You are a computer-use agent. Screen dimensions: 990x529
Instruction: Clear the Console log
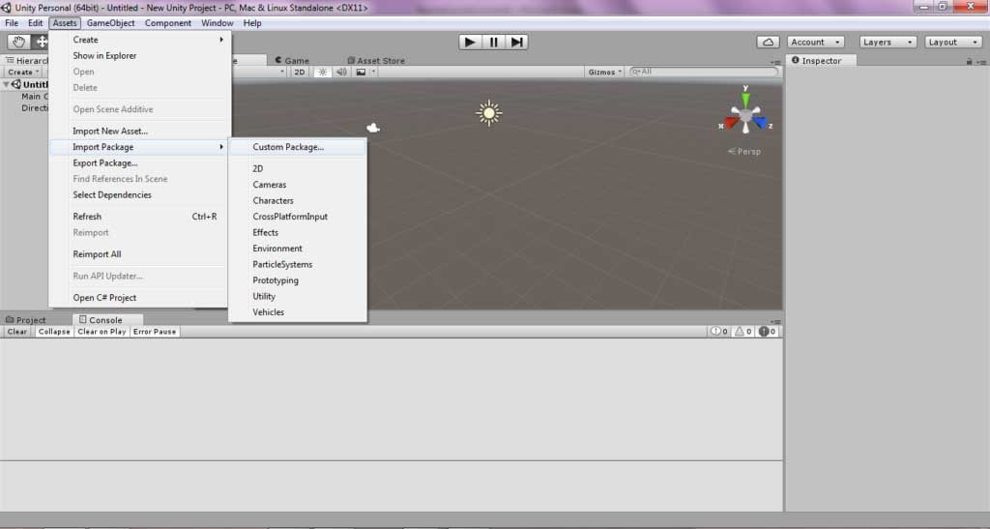pos(17,332)
